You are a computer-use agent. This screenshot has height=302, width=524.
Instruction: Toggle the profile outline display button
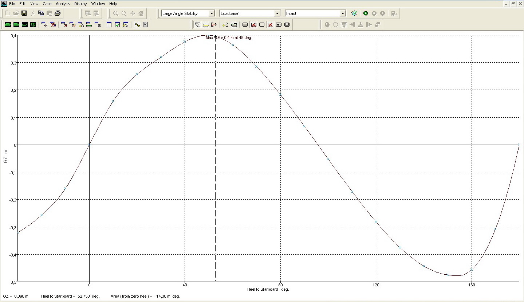(206, 25)
